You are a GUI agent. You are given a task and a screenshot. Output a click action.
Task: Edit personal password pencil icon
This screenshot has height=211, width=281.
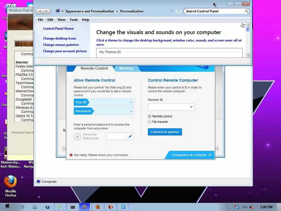(130, 136)
